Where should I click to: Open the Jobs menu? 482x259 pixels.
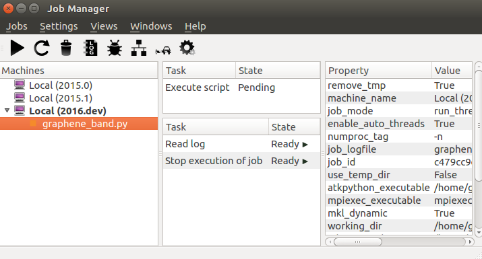coord(17,26)
